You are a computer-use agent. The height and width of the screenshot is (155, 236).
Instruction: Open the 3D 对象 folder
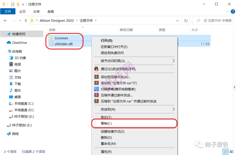click(18, 58)
